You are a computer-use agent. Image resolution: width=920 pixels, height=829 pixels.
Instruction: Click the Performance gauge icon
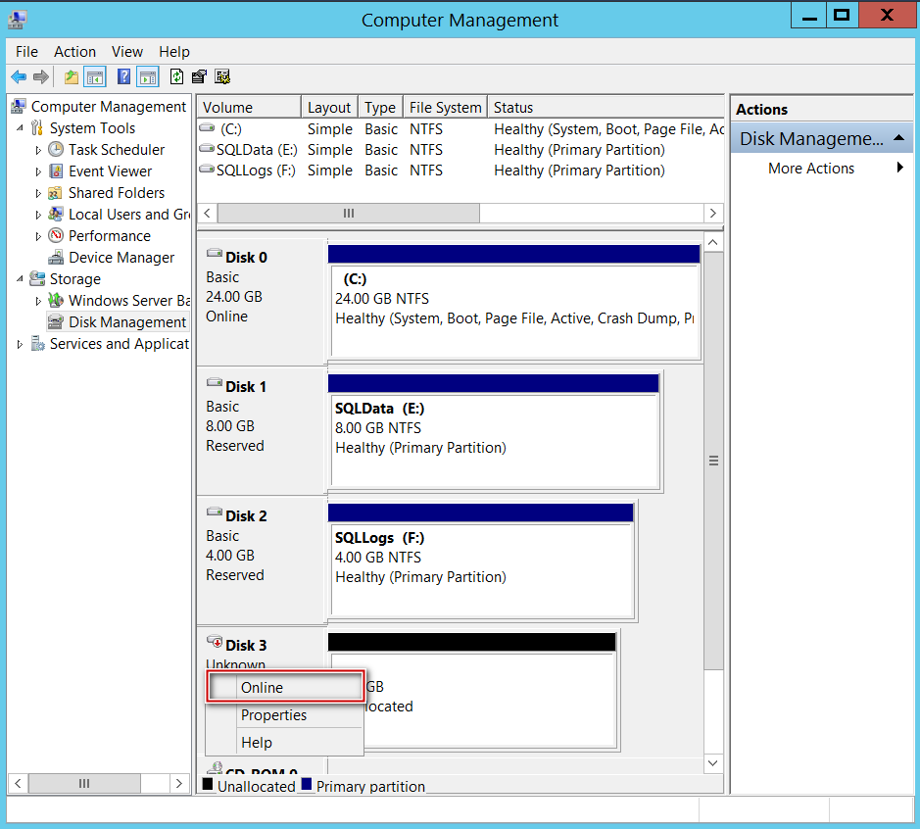56,236
